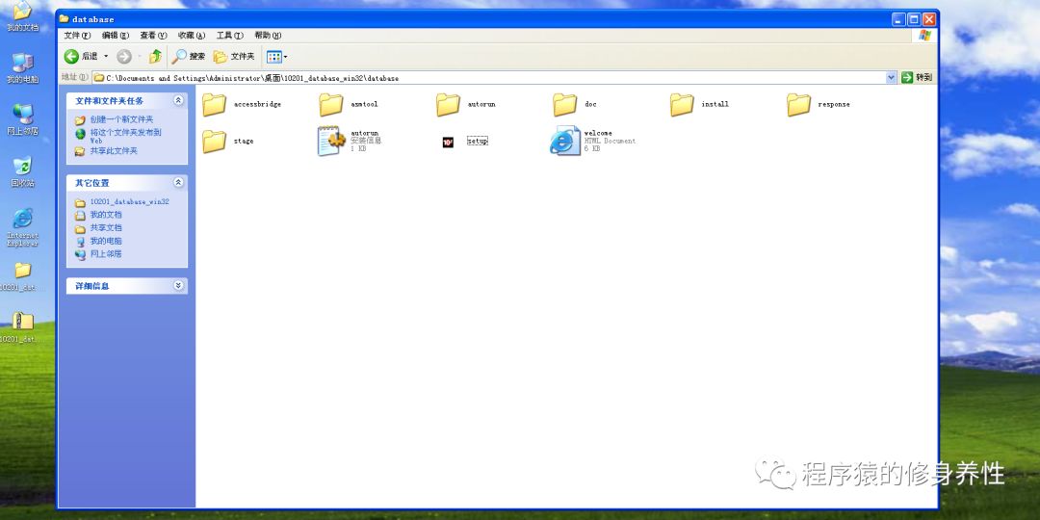The height and width of the screenshot is (520, 1040).
Task: Open 共享文档 link in Other Places
Action: click(106, 227)
